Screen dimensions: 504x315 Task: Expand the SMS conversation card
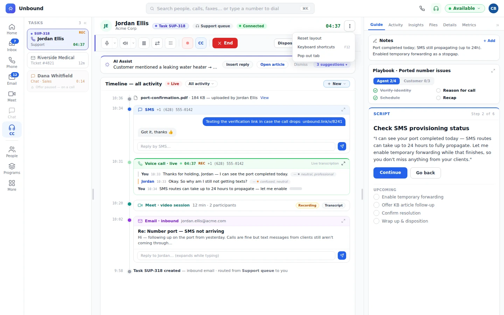[343, 110]
